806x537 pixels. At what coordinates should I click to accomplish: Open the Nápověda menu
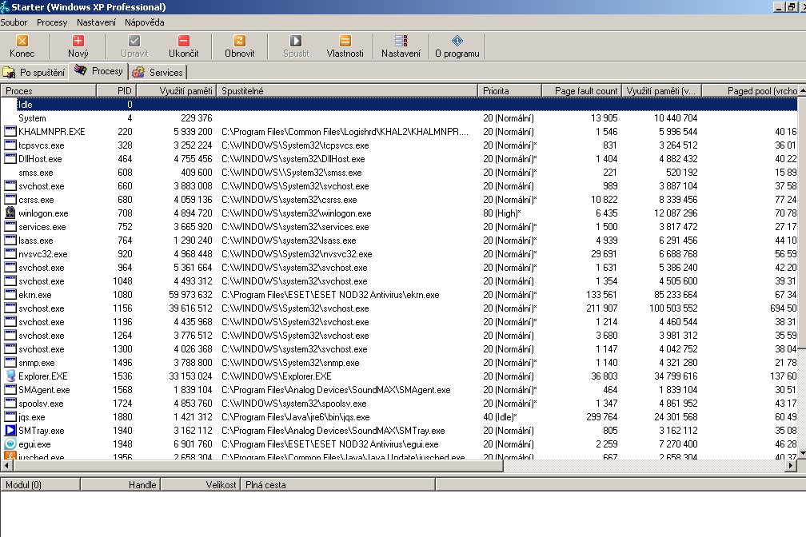pos(144,22)
